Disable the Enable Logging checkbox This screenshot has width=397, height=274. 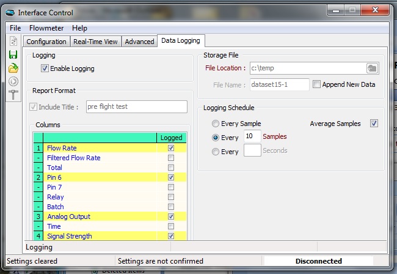click(x=45, y=68)
